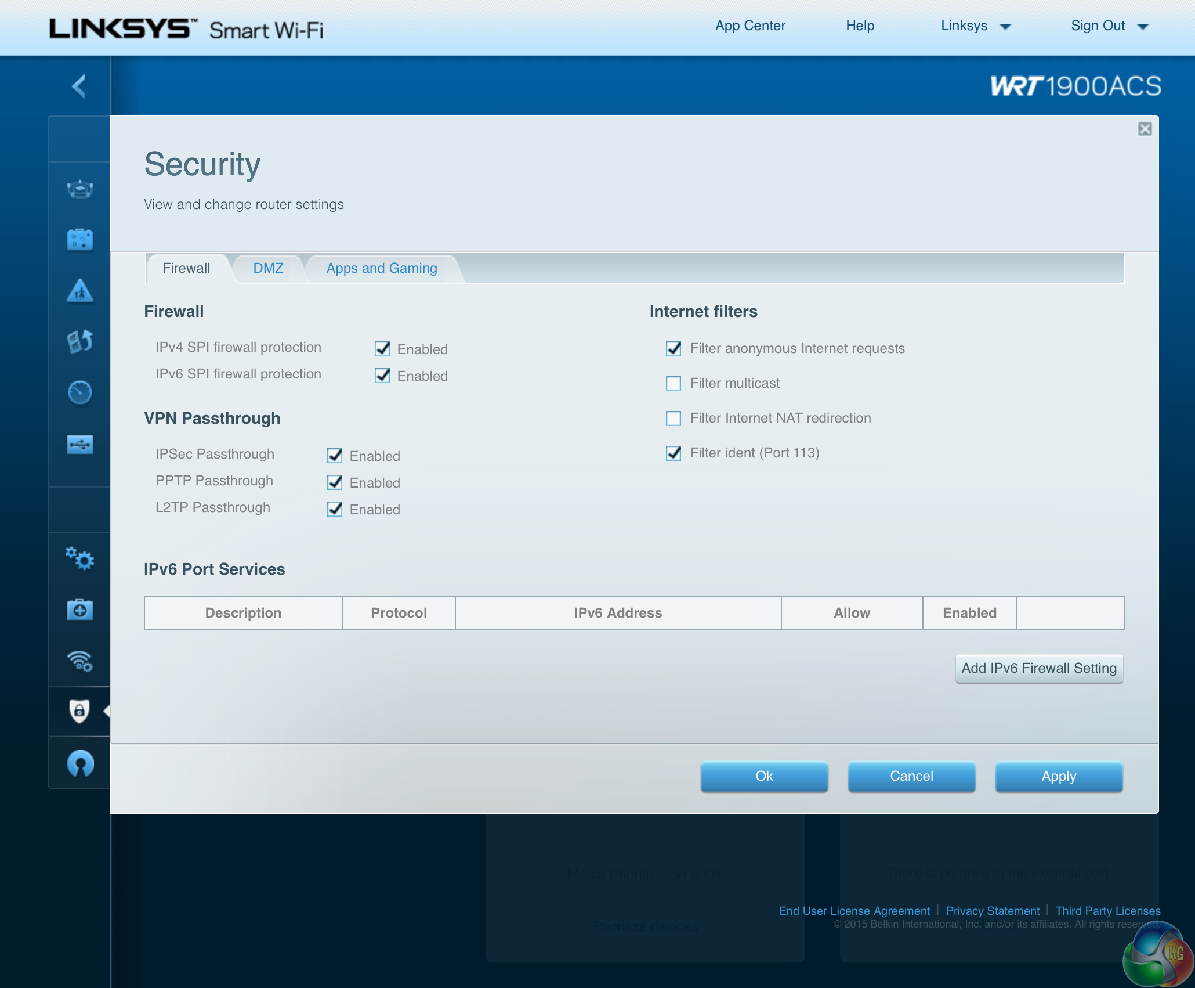The height and width of the screenshot is (988, 1195).
Task: Open Wireless settings Wi-Fi icon
Action: pos(79,661)
